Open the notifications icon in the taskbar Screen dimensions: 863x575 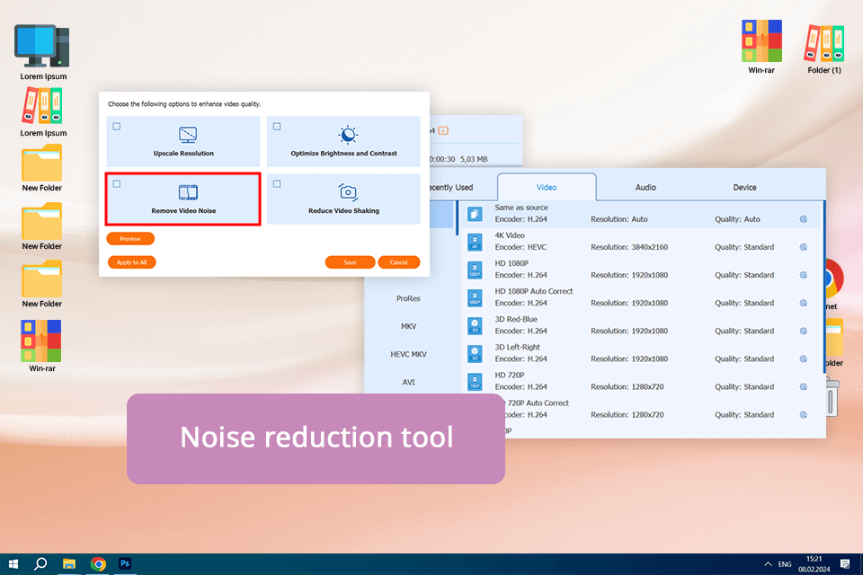(x=845, y=564)
